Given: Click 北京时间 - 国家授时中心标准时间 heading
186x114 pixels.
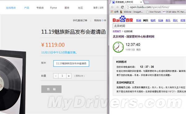Looking at the screenshot, I should [x=133, y=37].
